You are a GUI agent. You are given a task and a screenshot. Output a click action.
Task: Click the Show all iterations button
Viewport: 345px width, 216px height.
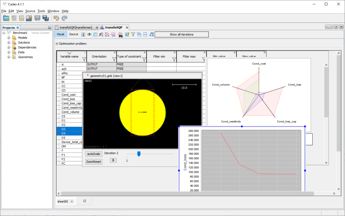click(x=182, y=34)
